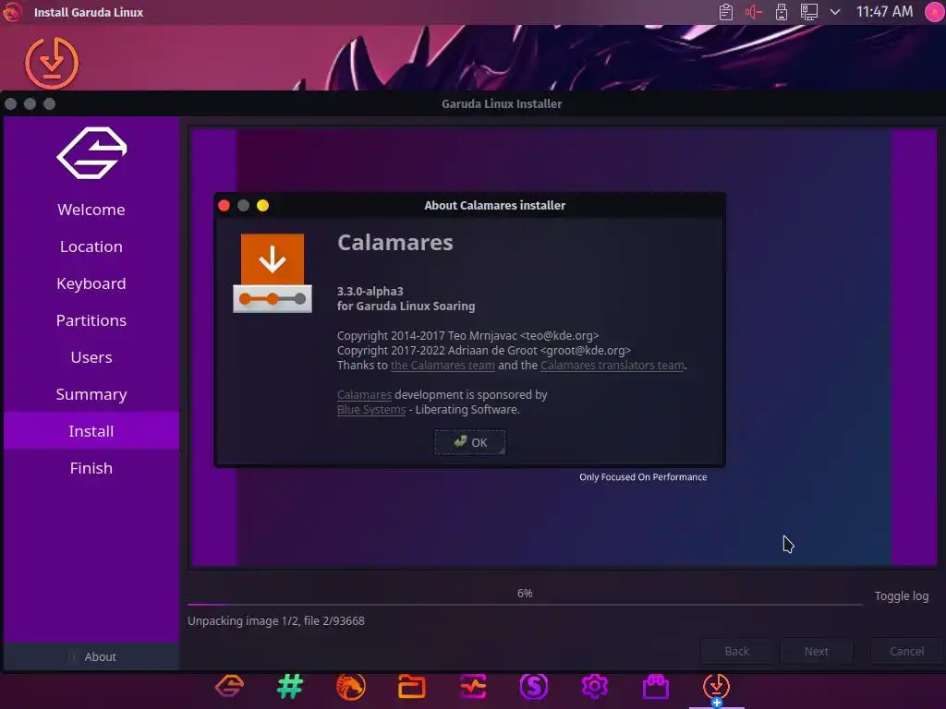The height and width of the screenshot is (709, 946).
Task: Click OK in About Calamares dialog
Action: (470, 442)
